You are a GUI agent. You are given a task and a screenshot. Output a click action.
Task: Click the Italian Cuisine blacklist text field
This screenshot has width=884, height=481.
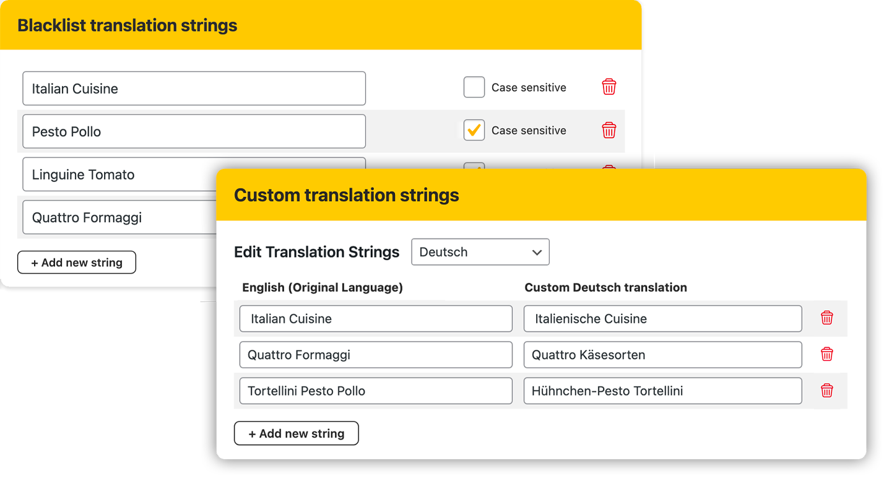coord(194,89)
